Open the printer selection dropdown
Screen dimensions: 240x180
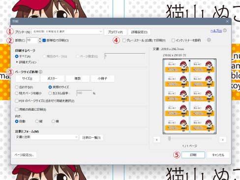67,31
